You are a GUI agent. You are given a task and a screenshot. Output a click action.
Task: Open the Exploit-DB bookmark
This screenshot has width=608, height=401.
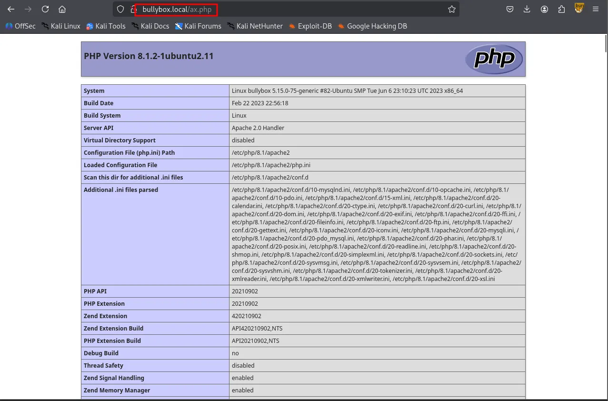coord(310,26)
